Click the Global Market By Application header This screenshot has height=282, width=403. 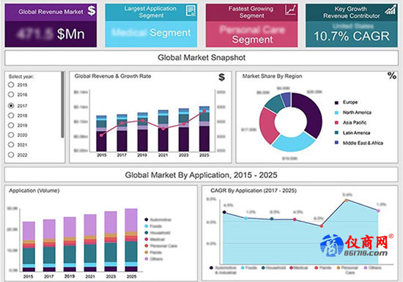(202, 175)
